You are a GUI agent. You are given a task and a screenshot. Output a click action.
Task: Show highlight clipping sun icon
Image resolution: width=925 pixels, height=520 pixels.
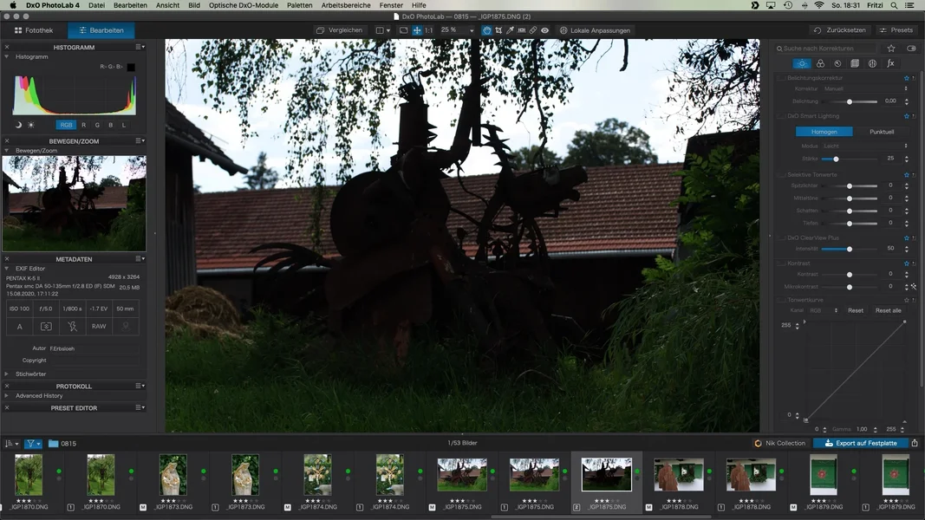[x=31, y=125]
